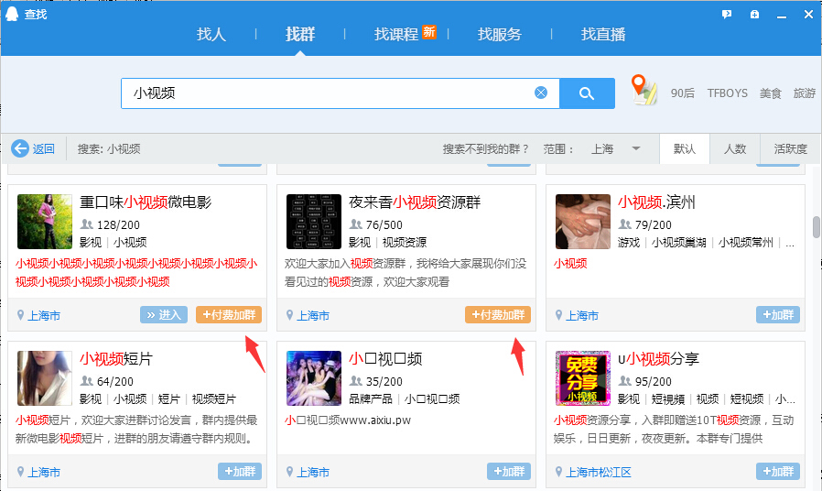Click the magnifier search button
The width and height of the screenshot is (822, 491).
tap(587, 93)
